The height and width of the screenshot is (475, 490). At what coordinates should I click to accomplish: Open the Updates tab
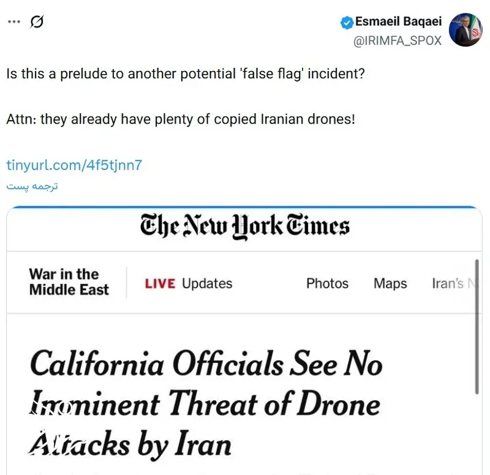click(207, 283)
